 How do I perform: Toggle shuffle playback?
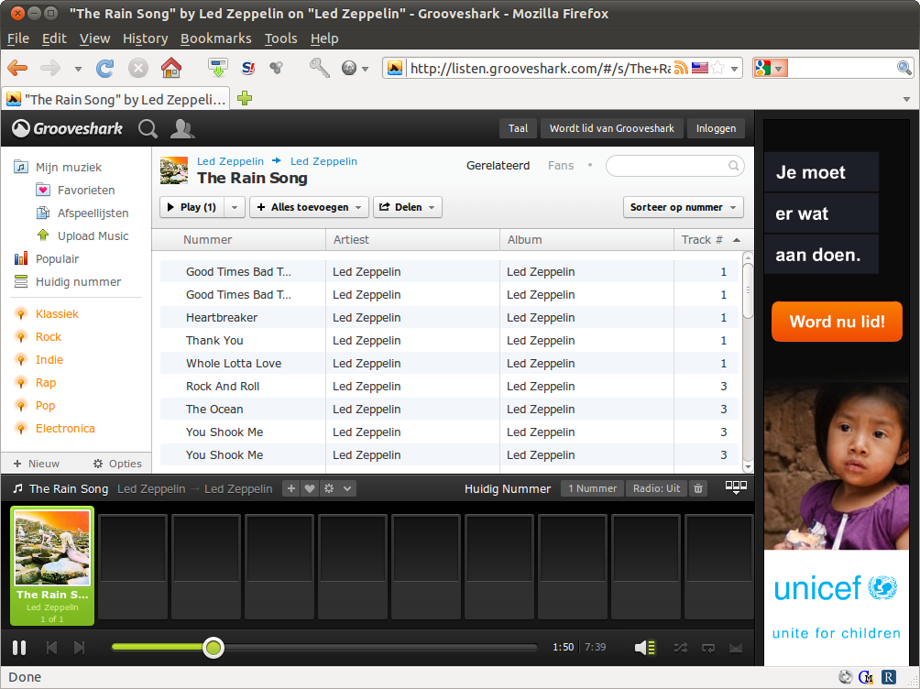coord(680,648)
